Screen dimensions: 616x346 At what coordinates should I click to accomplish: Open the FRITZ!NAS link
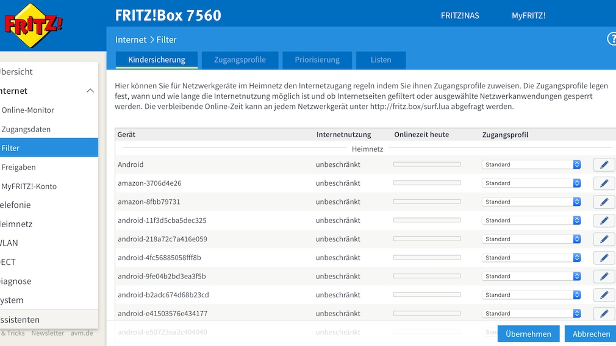tap(460, 16)
